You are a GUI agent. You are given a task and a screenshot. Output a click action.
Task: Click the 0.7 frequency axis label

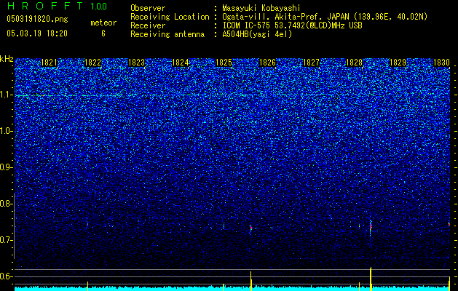click(7, 240)
